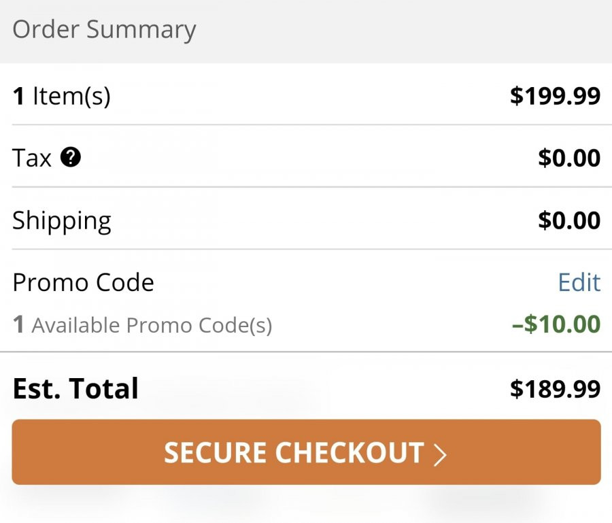
Task: Click the Tax help question mark icon
Action: click(71, 157)
